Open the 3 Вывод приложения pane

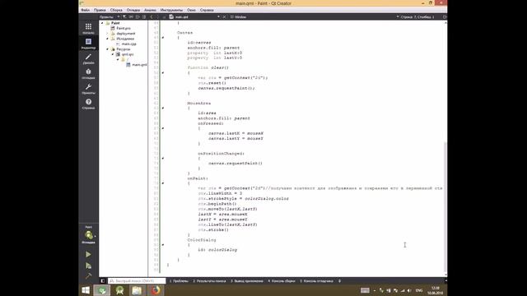tap(247, 281)
